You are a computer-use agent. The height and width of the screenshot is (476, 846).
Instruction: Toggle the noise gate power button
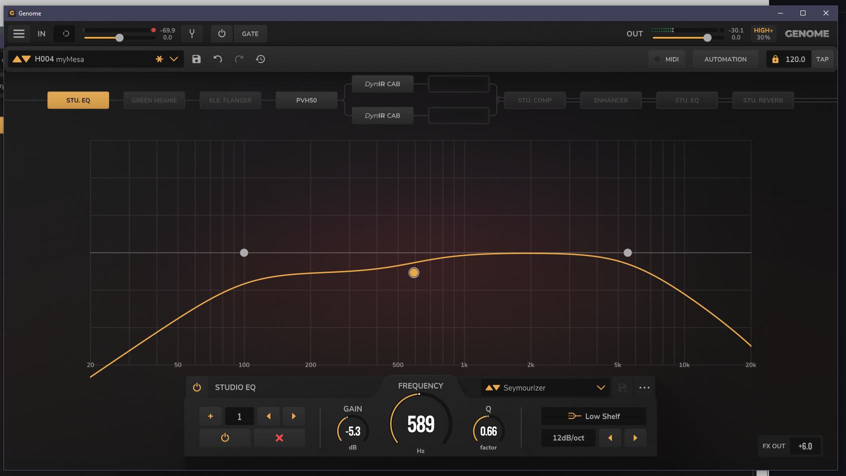click(222, 34)
